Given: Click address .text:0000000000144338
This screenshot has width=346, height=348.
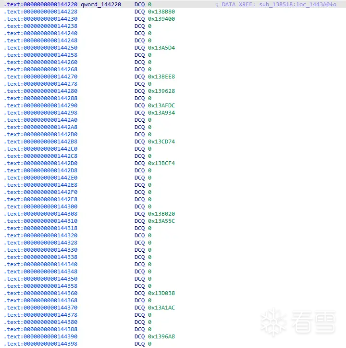Looking at the screenshot, I should (40, 257).
